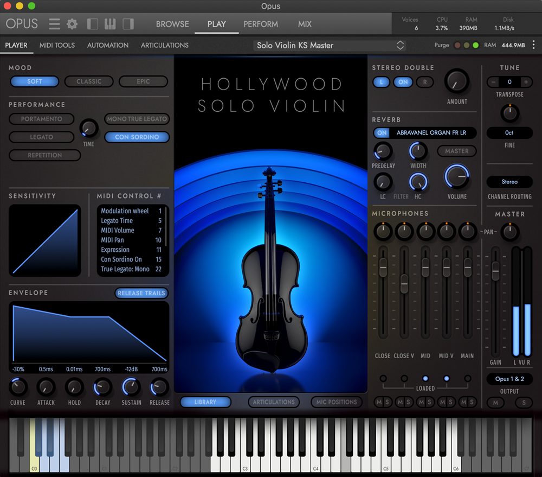Disable Con Sordino
542x477 pixels.
click(137, 137)
